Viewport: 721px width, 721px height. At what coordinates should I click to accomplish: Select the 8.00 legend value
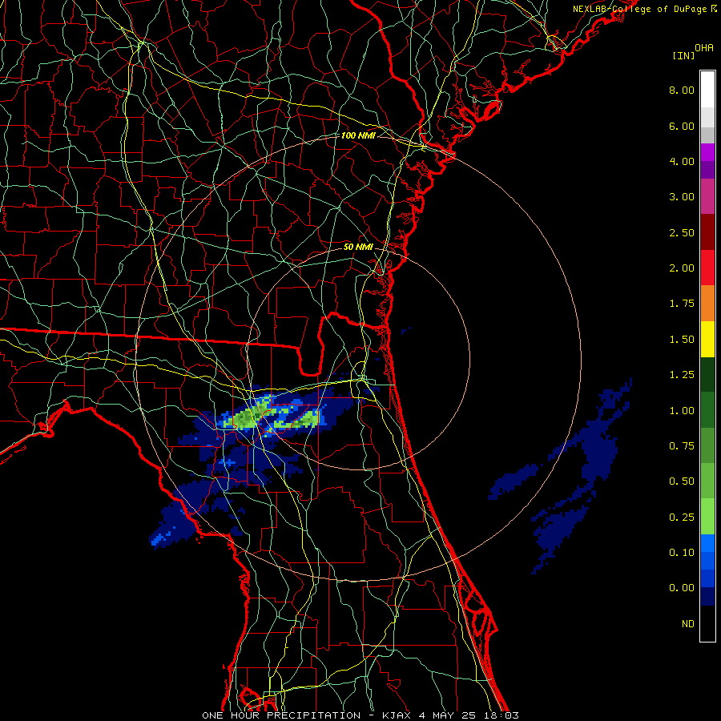coord(682,90)
